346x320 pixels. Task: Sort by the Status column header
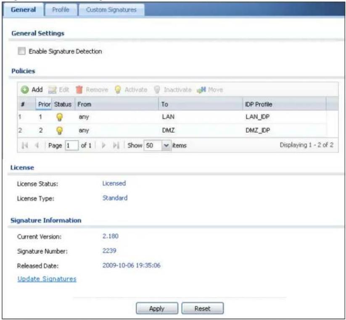click(x=63, y=104)
